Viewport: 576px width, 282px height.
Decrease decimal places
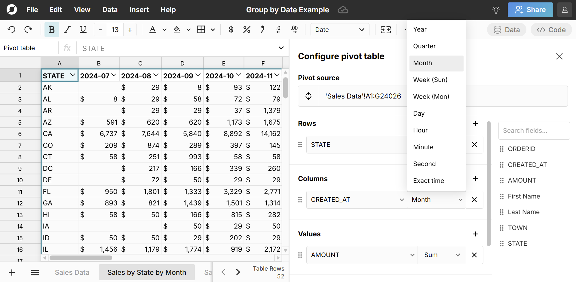tap(278, 29)
